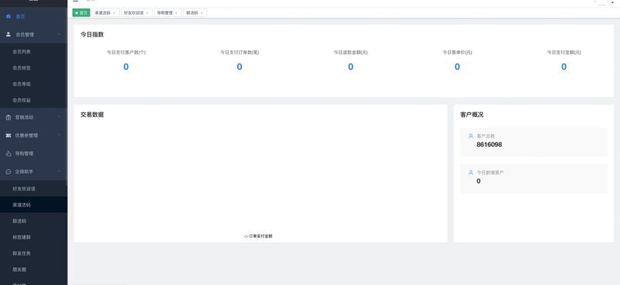Click the person icon beside 会员管理
The height and width of the screenshot is (285, 620).
(x=9, y=34)
